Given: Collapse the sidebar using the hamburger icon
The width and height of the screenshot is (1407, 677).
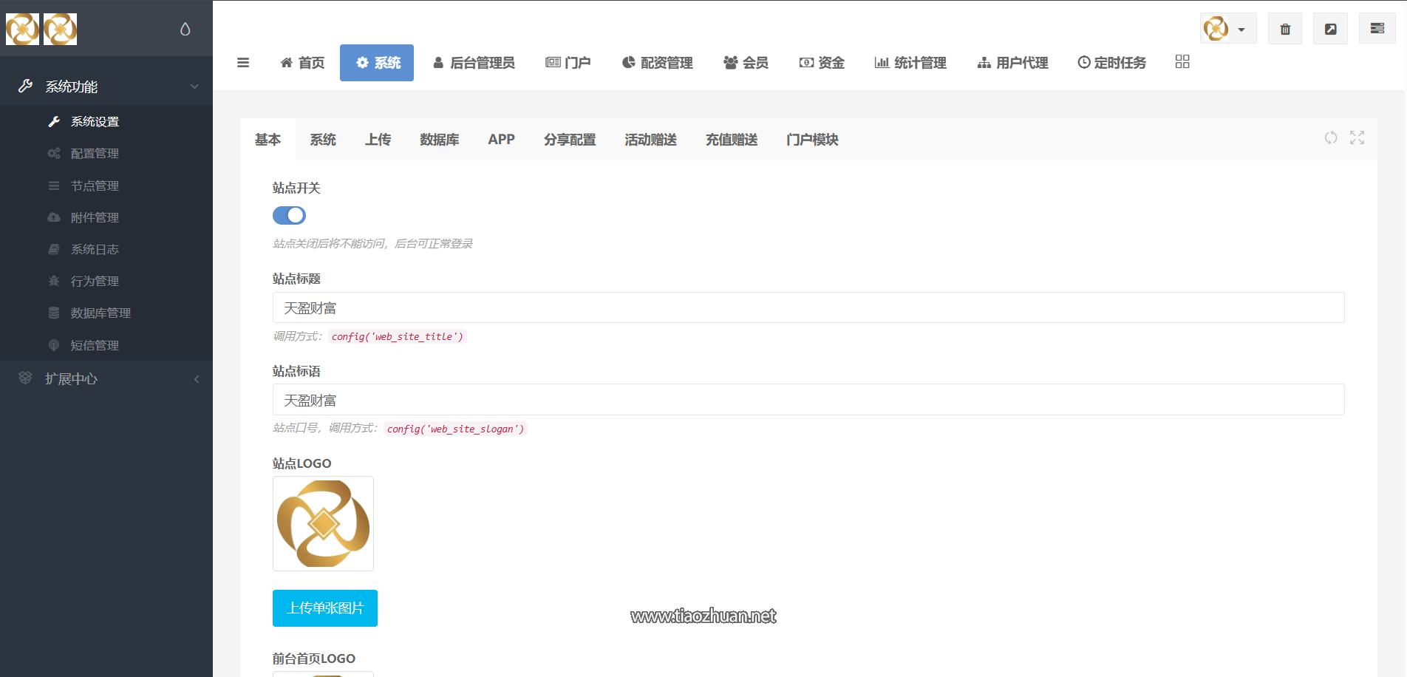Looking at the screenshot, I should [244, 63].
